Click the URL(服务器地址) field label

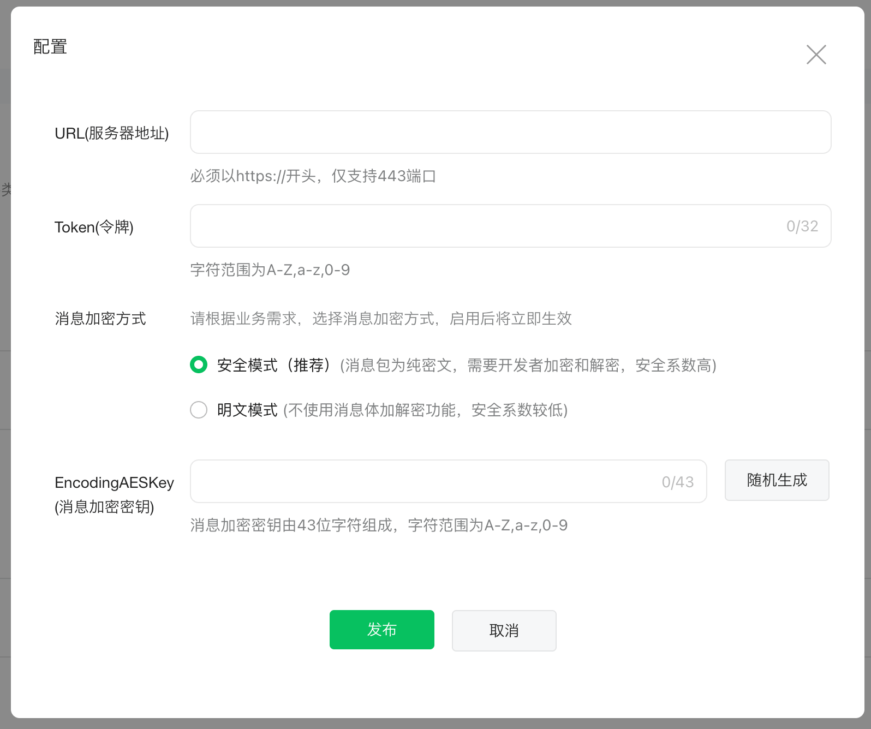(112, 133)
